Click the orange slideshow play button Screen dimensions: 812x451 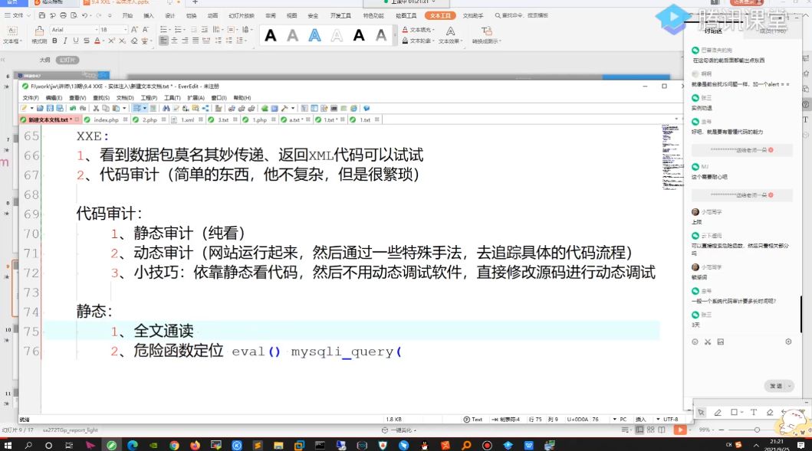[680, 430]
